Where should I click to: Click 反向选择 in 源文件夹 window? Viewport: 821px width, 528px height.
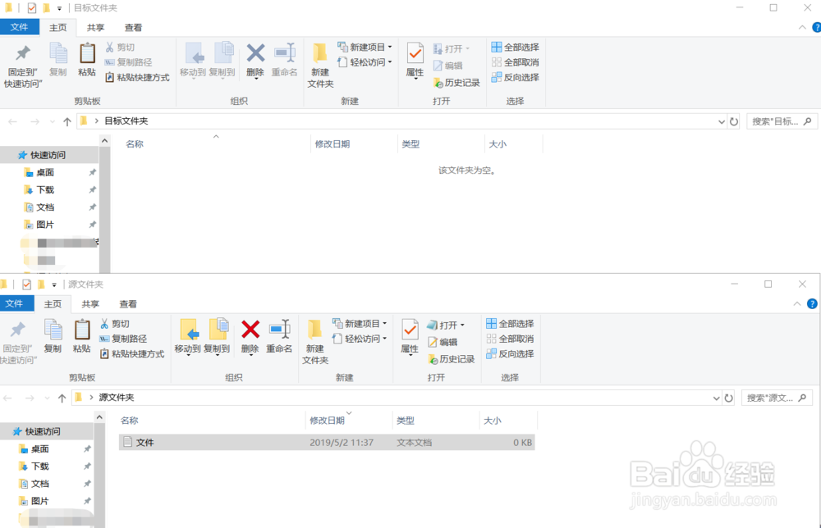510,354
